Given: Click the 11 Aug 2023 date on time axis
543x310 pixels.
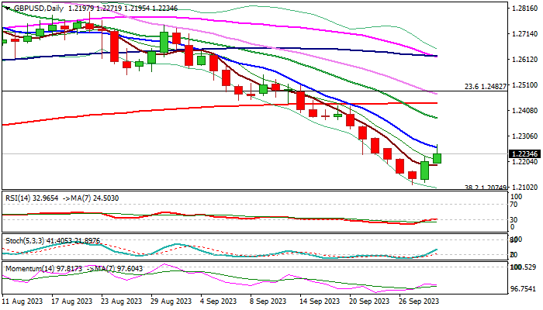Looking at the screenshot, I should (x=22, y=301).
